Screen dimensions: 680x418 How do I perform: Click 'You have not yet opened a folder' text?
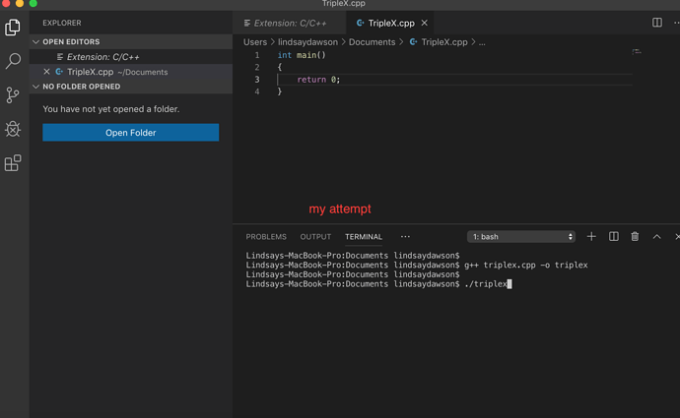tap(111, 109)
